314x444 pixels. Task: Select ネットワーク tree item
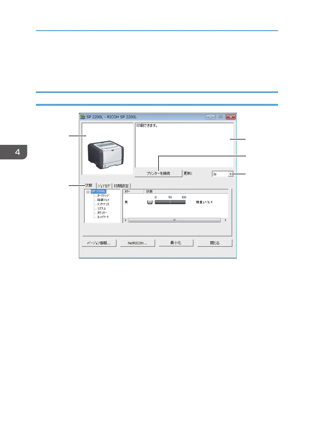[x=103, y=217]
